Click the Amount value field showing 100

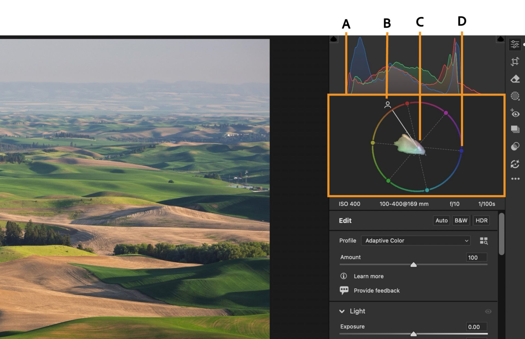pos(476,257)
